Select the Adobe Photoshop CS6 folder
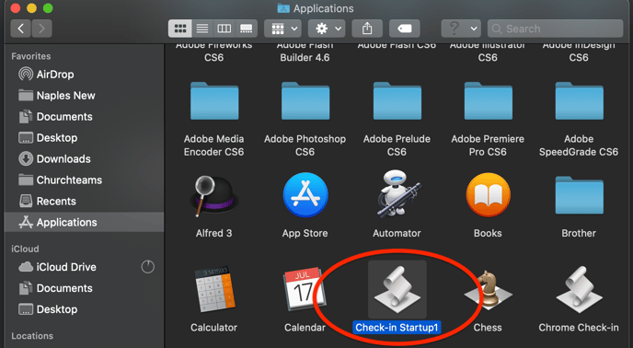 tap(305, 101)
